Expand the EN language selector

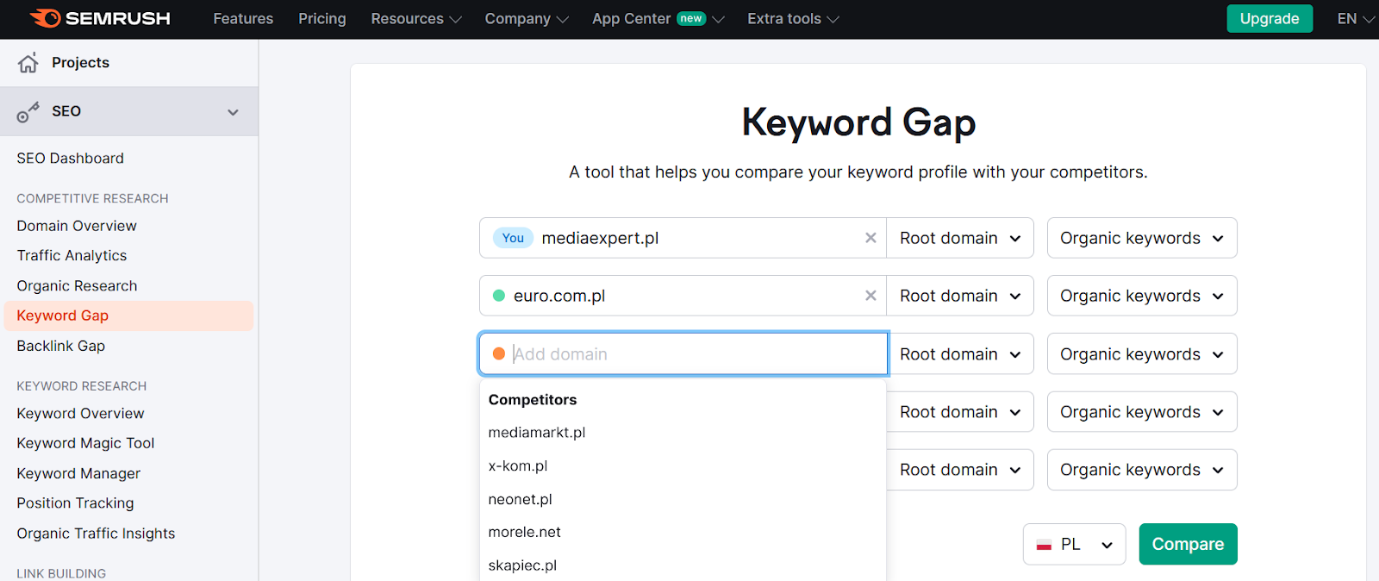pos(1356,19)
